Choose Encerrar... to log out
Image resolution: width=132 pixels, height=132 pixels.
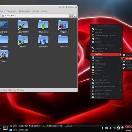point(106,97)
